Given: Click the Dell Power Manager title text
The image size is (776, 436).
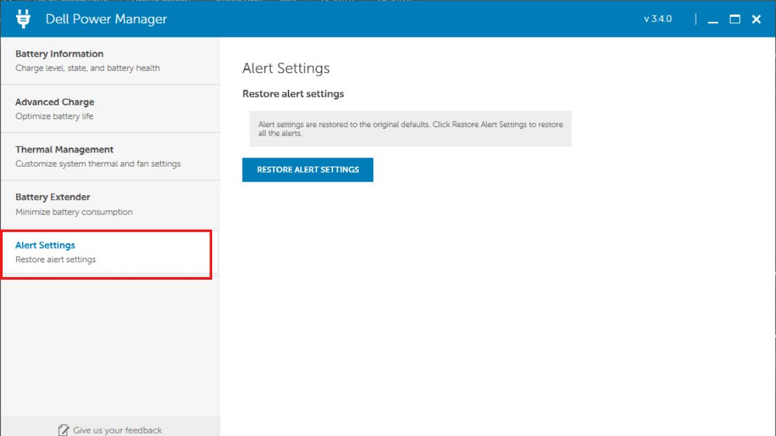Looking at the screenshot, I should (105, 19).
